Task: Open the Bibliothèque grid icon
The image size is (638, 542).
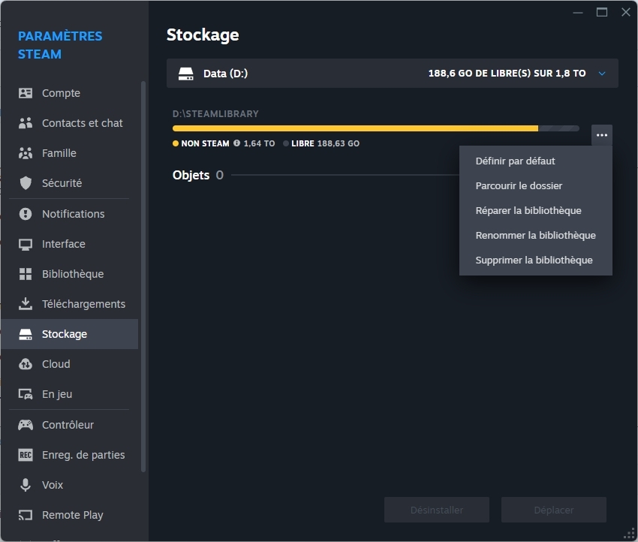Action: pos(26,274)
